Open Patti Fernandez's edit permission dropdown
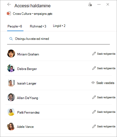 104,112
